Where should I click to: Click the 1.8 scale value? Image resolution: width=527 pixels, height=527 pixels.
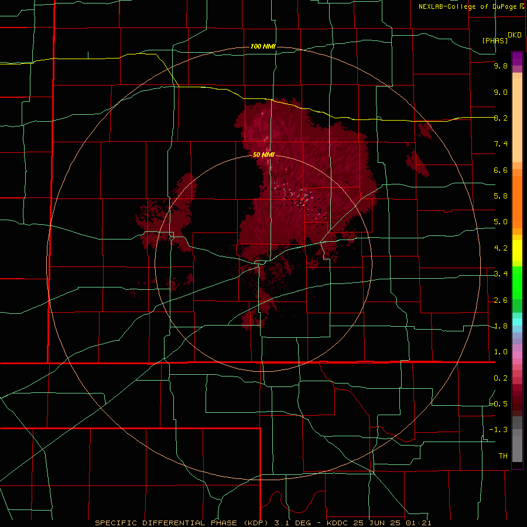501,326
